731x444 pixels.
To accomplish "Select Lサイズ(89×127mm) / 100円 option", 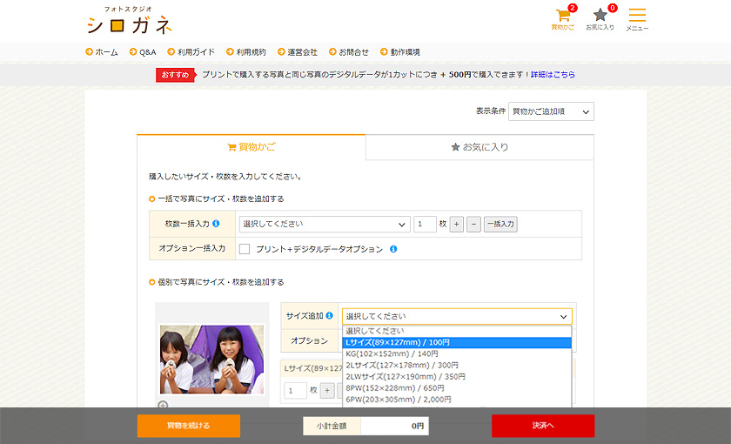I will click(457, 342).
